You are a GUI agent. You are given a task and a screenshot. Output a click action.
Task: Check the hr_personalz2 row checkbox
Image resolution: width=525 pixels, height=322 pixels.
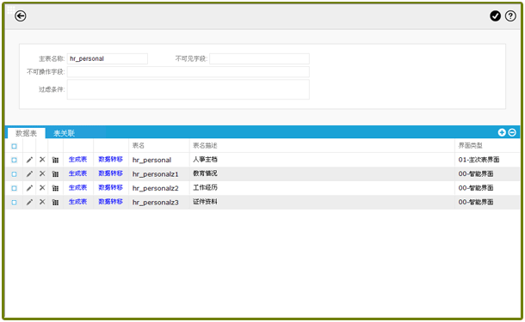14,188
